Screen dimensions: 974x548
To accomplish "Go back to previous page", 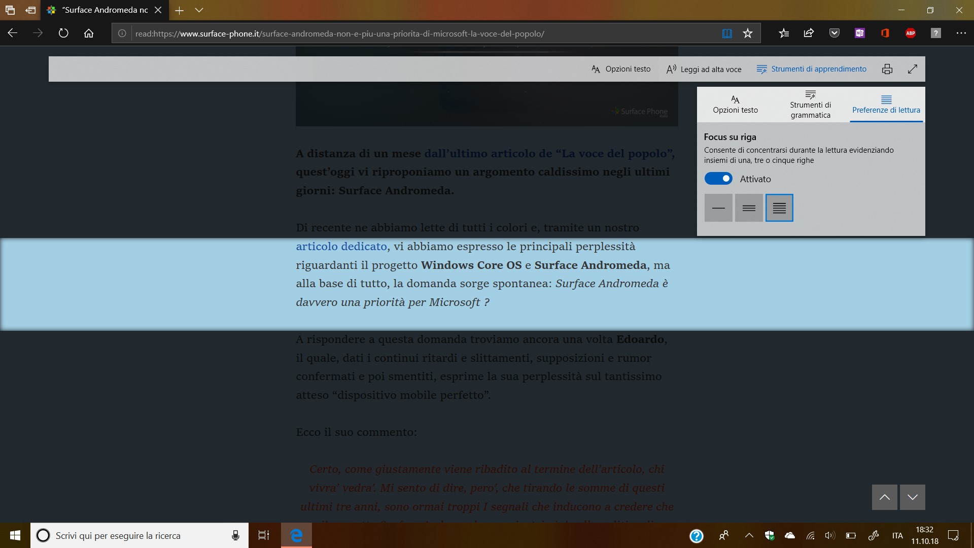I will point(13,33).
